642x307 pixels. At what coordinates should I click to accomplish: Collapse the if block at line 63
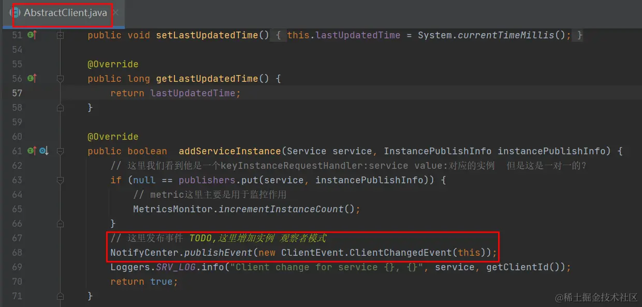click(x=60, y=180)
